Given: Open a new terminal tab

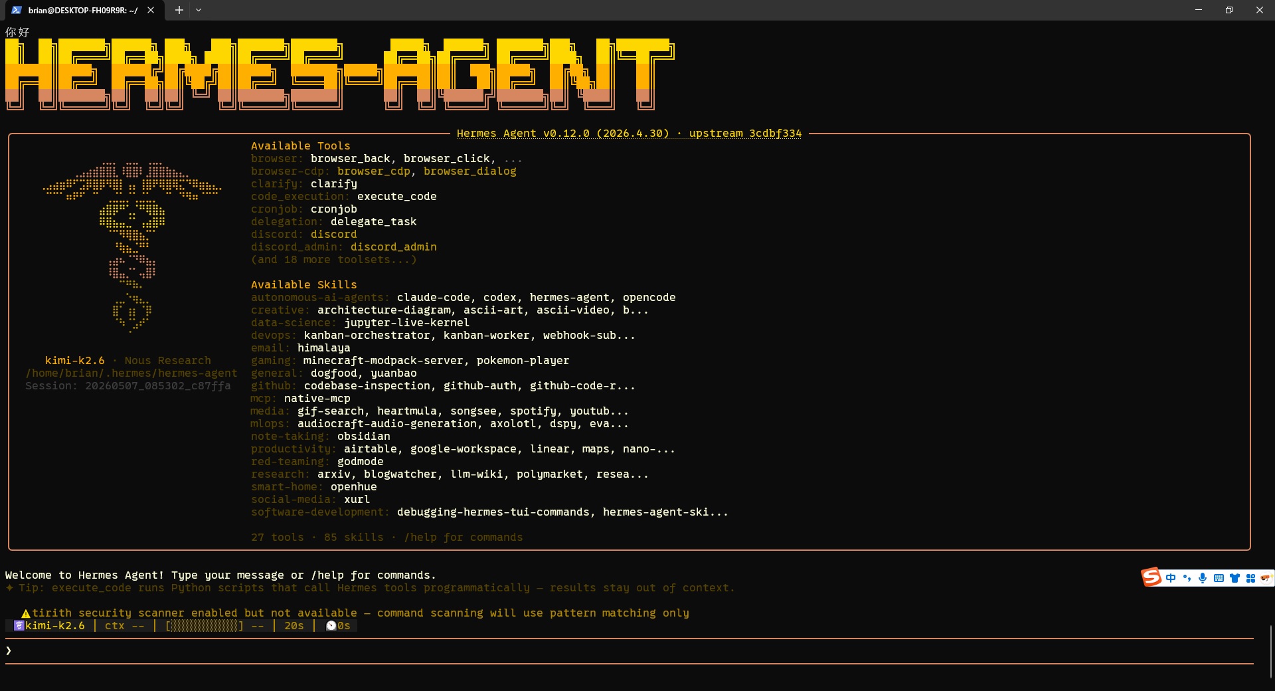Looking at the screenshot, I should [x=179, y=10].
